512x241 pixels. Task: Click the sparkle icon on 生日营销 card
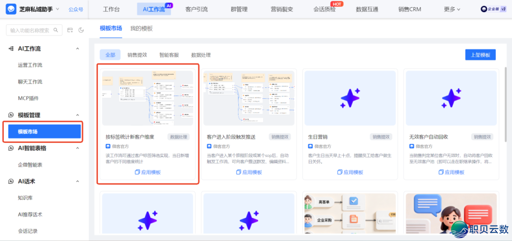(350, 98)
